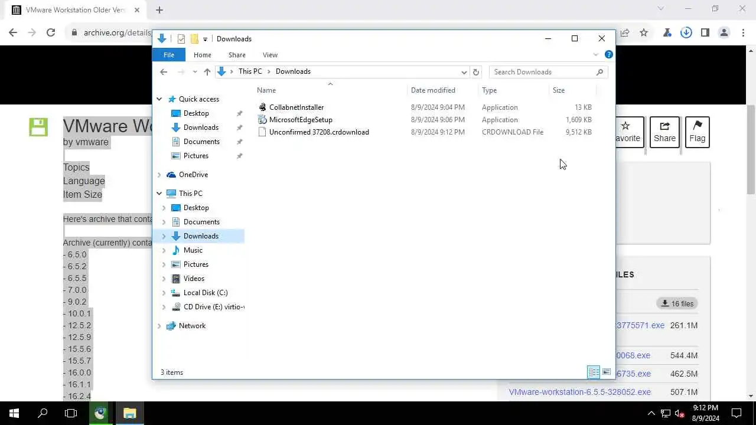Bookmark this page with star icon
The height and width of the screenshot is (425, 756).
pyautogui.click(x=644, y=33)
